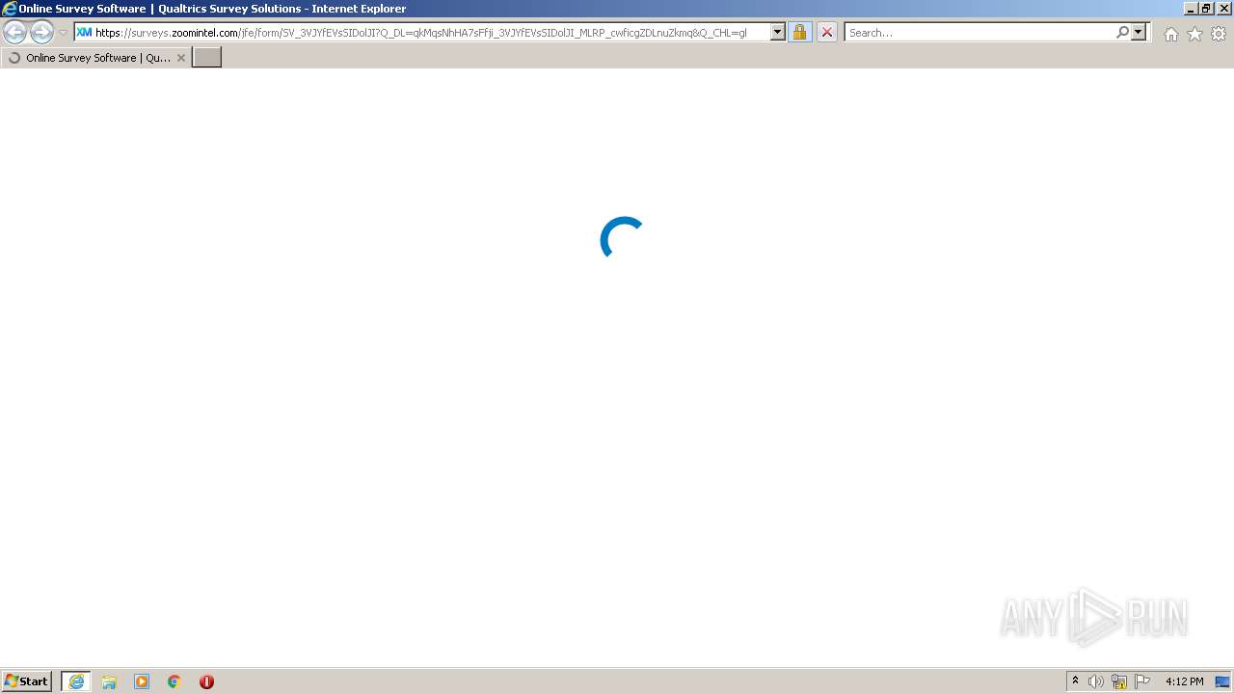Open the volume speaker tray icon
The image size is (1234, 694).
click(x=1096, y=681)
